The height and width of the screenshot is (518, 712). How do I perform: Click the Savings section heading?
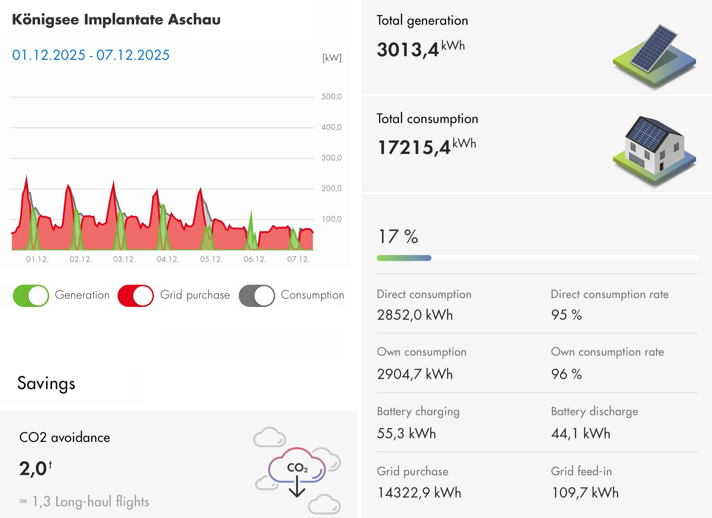pos(46,383)
